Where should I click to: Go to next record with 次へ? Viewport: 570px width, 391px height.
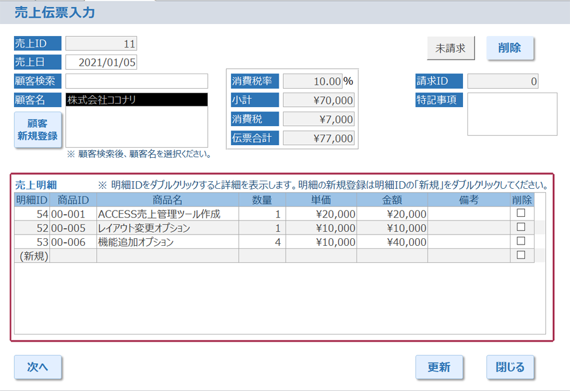38,367
